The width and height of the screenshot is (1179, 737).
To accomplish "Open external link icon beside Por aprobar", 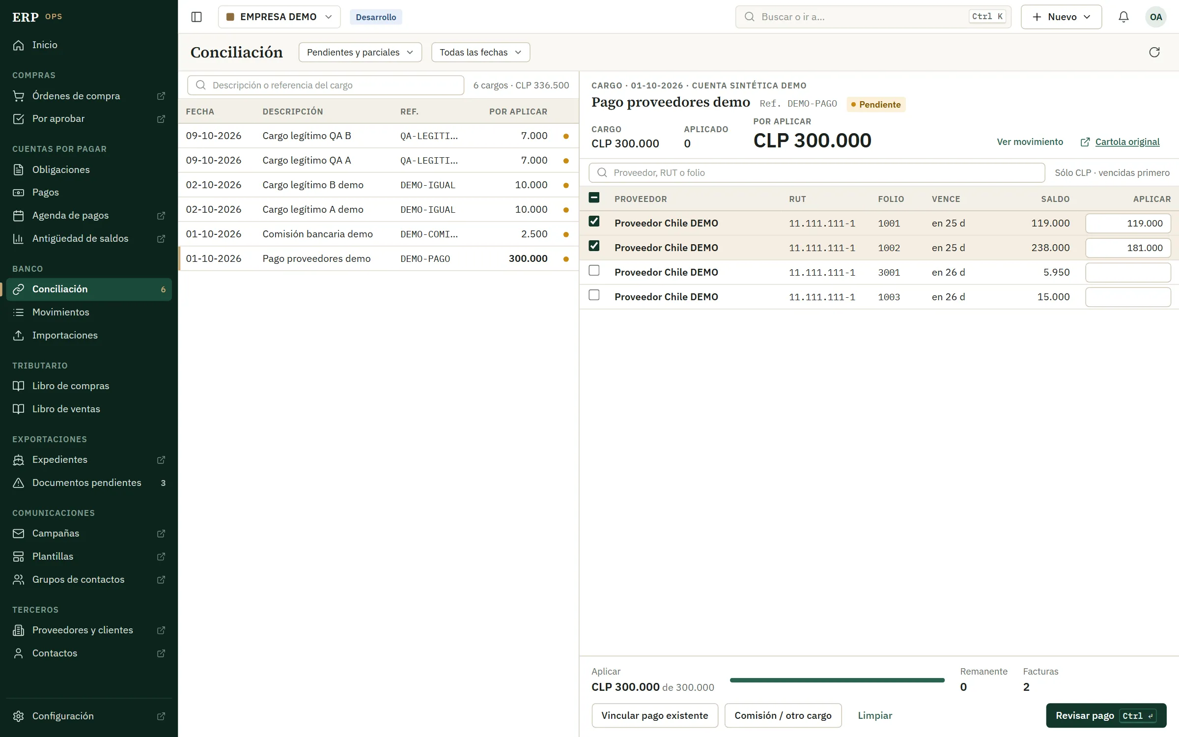I will [161, 119].
